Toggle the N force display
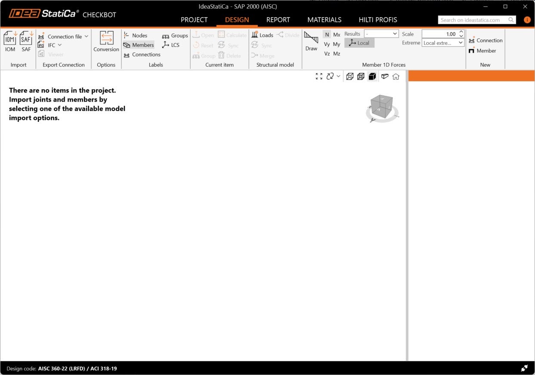The image size is (535, 375). tap(327, 34)
